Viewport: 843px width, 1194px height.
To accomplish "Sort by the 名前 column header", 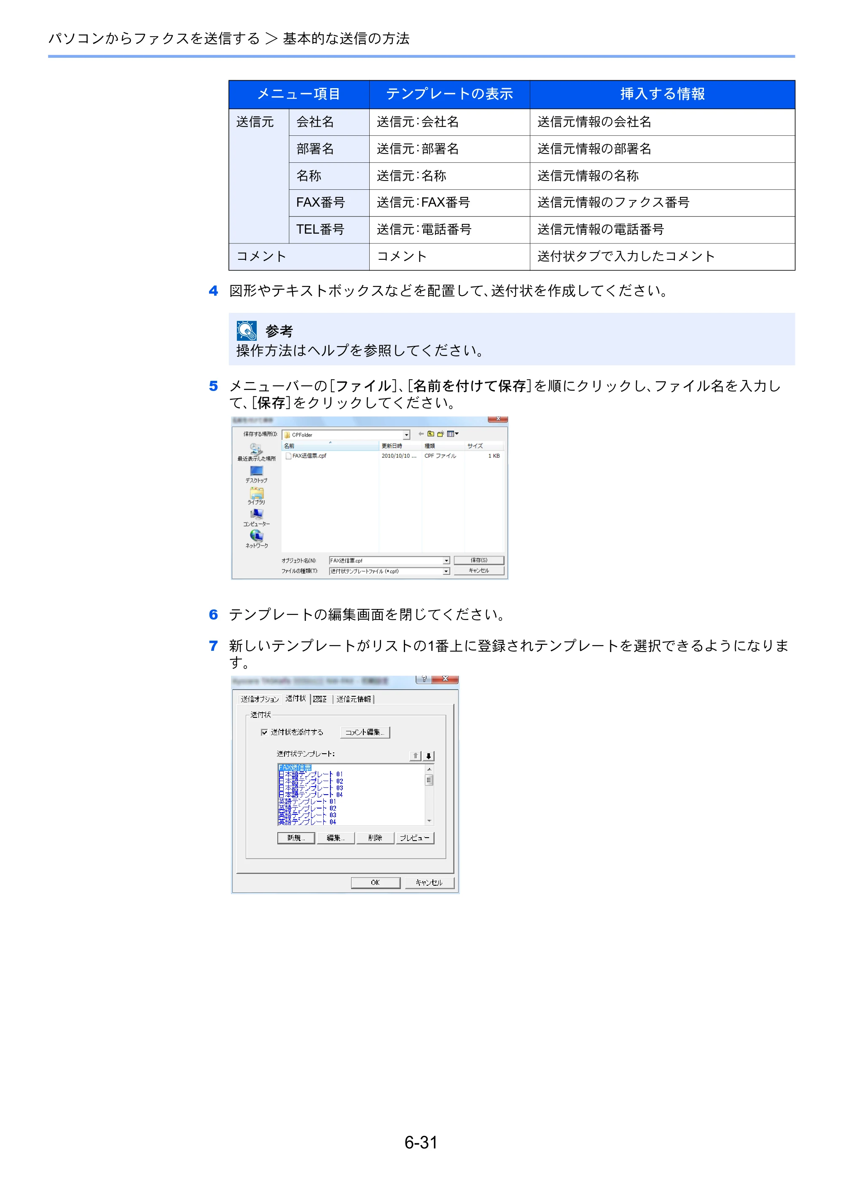I will pos(330,446).
